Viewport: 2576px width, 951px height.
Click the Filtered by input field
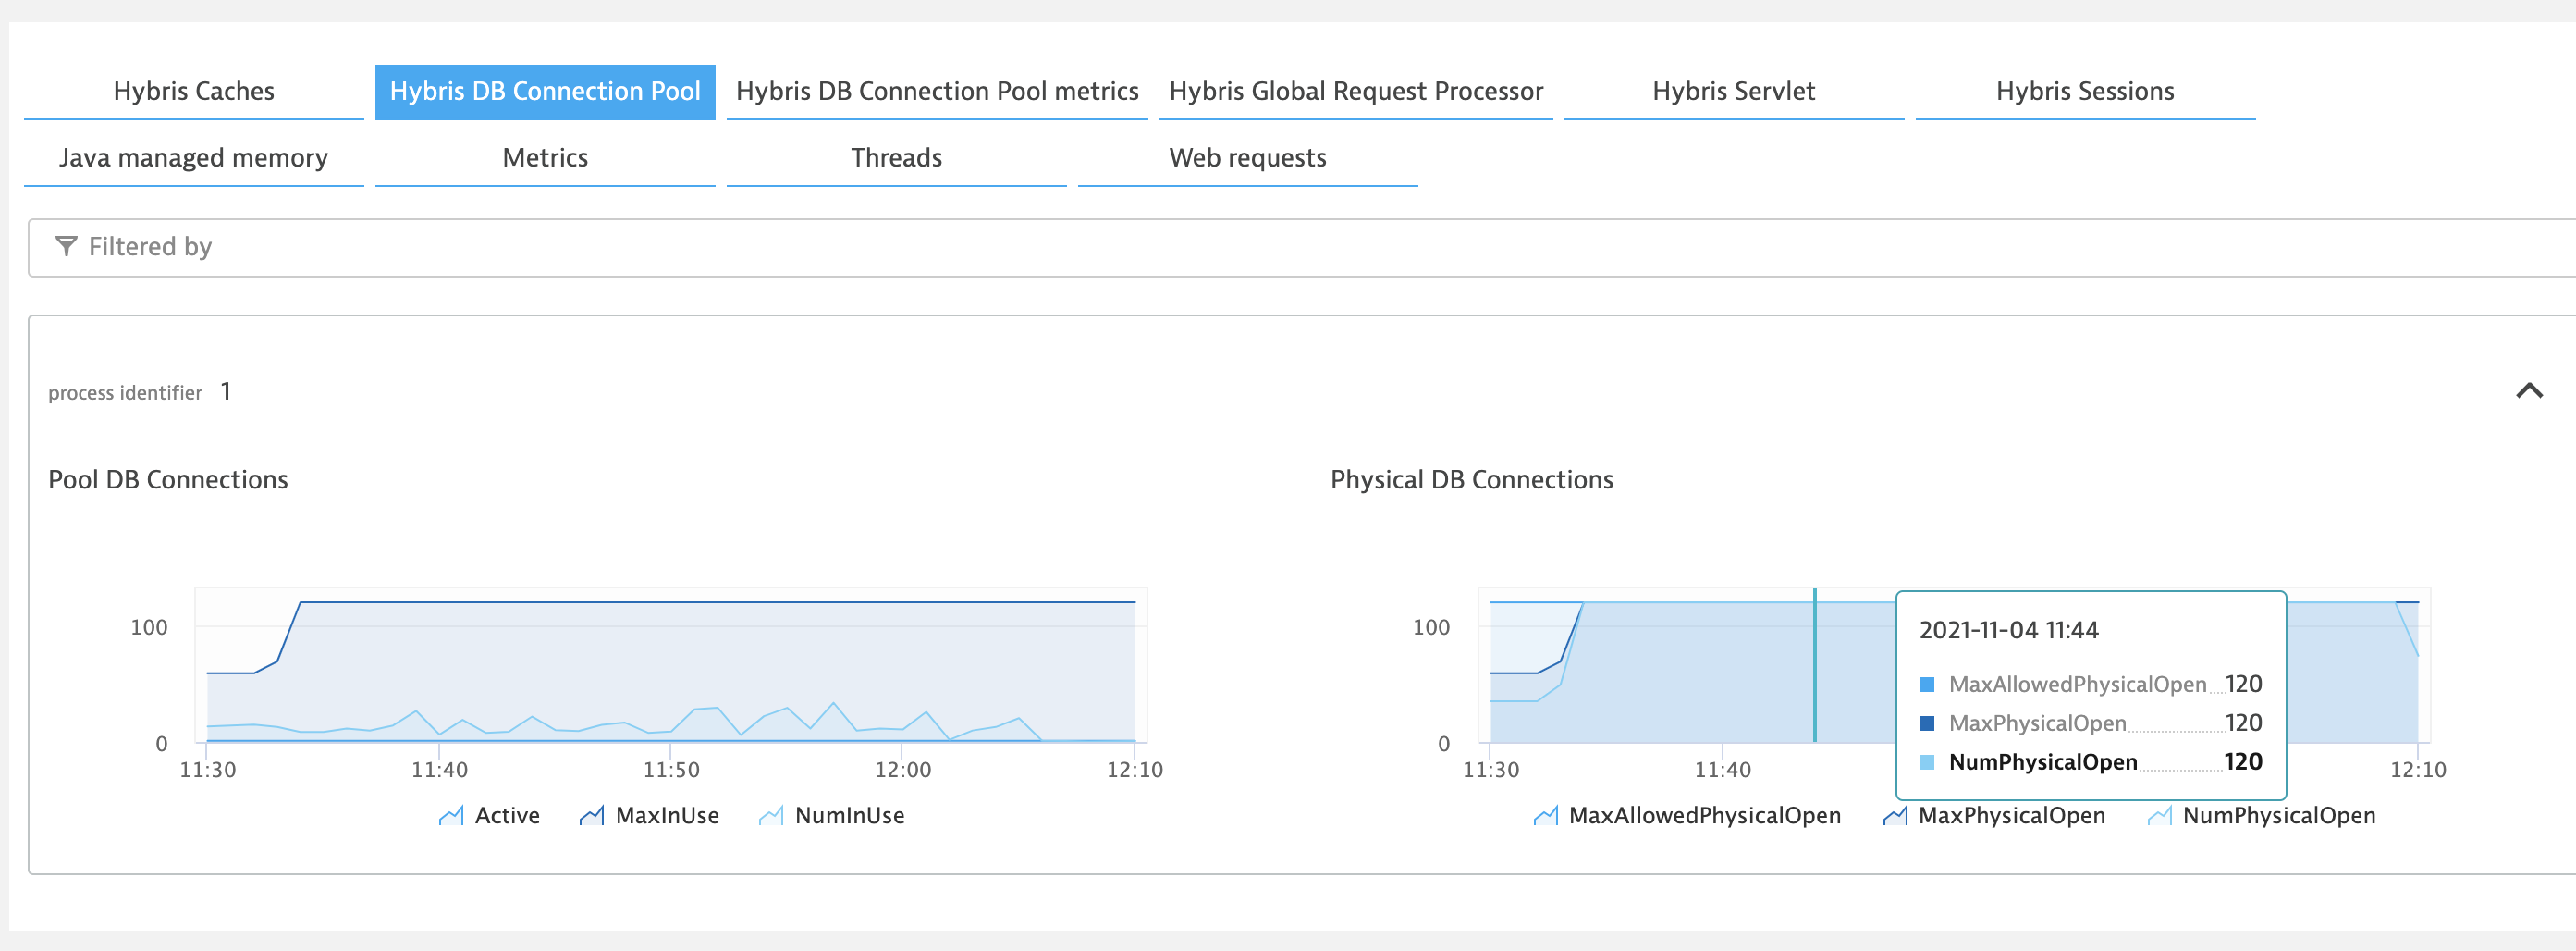click(1300, 247)
